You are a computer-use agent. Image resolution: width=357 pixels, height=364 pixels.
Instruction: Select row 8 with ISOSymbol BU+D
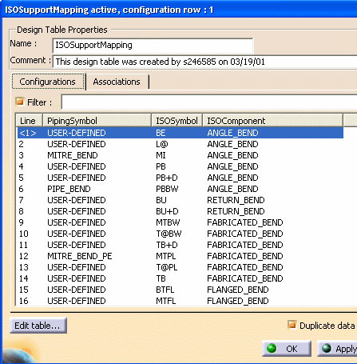[180, 211]
